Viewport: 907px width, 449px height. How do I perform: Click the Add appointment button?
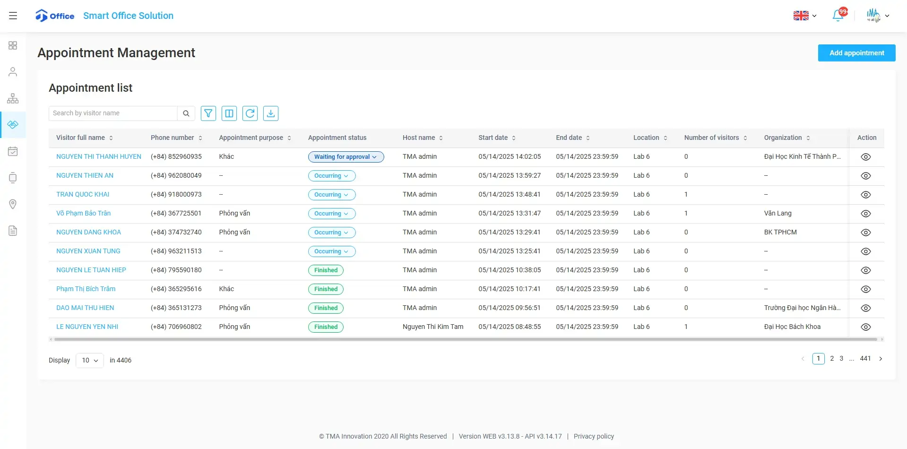(856, 53)
